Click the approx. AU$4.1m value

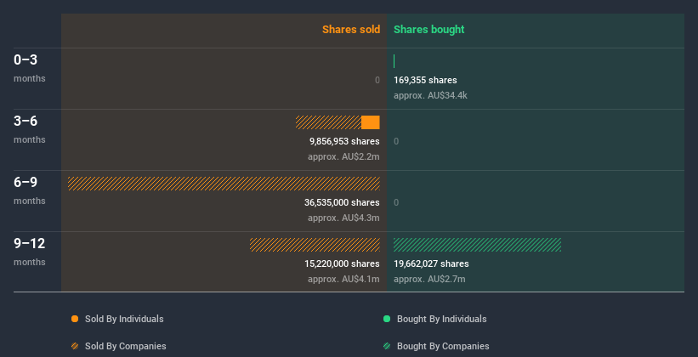(x=343, y=280)
